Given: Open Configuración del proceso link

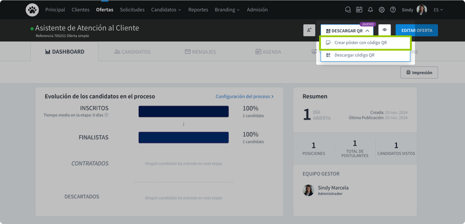Looking at the screenshot, I should (245, 96).
